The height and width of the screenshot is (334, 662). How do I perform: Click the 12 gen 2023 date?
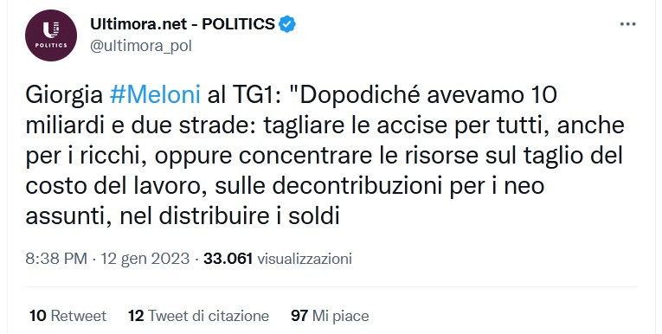[145, 259]
